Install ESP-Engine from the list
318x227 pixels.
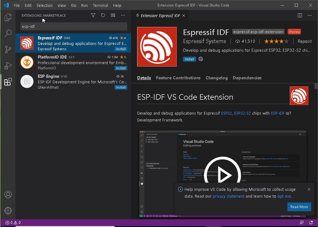point(121,87)
